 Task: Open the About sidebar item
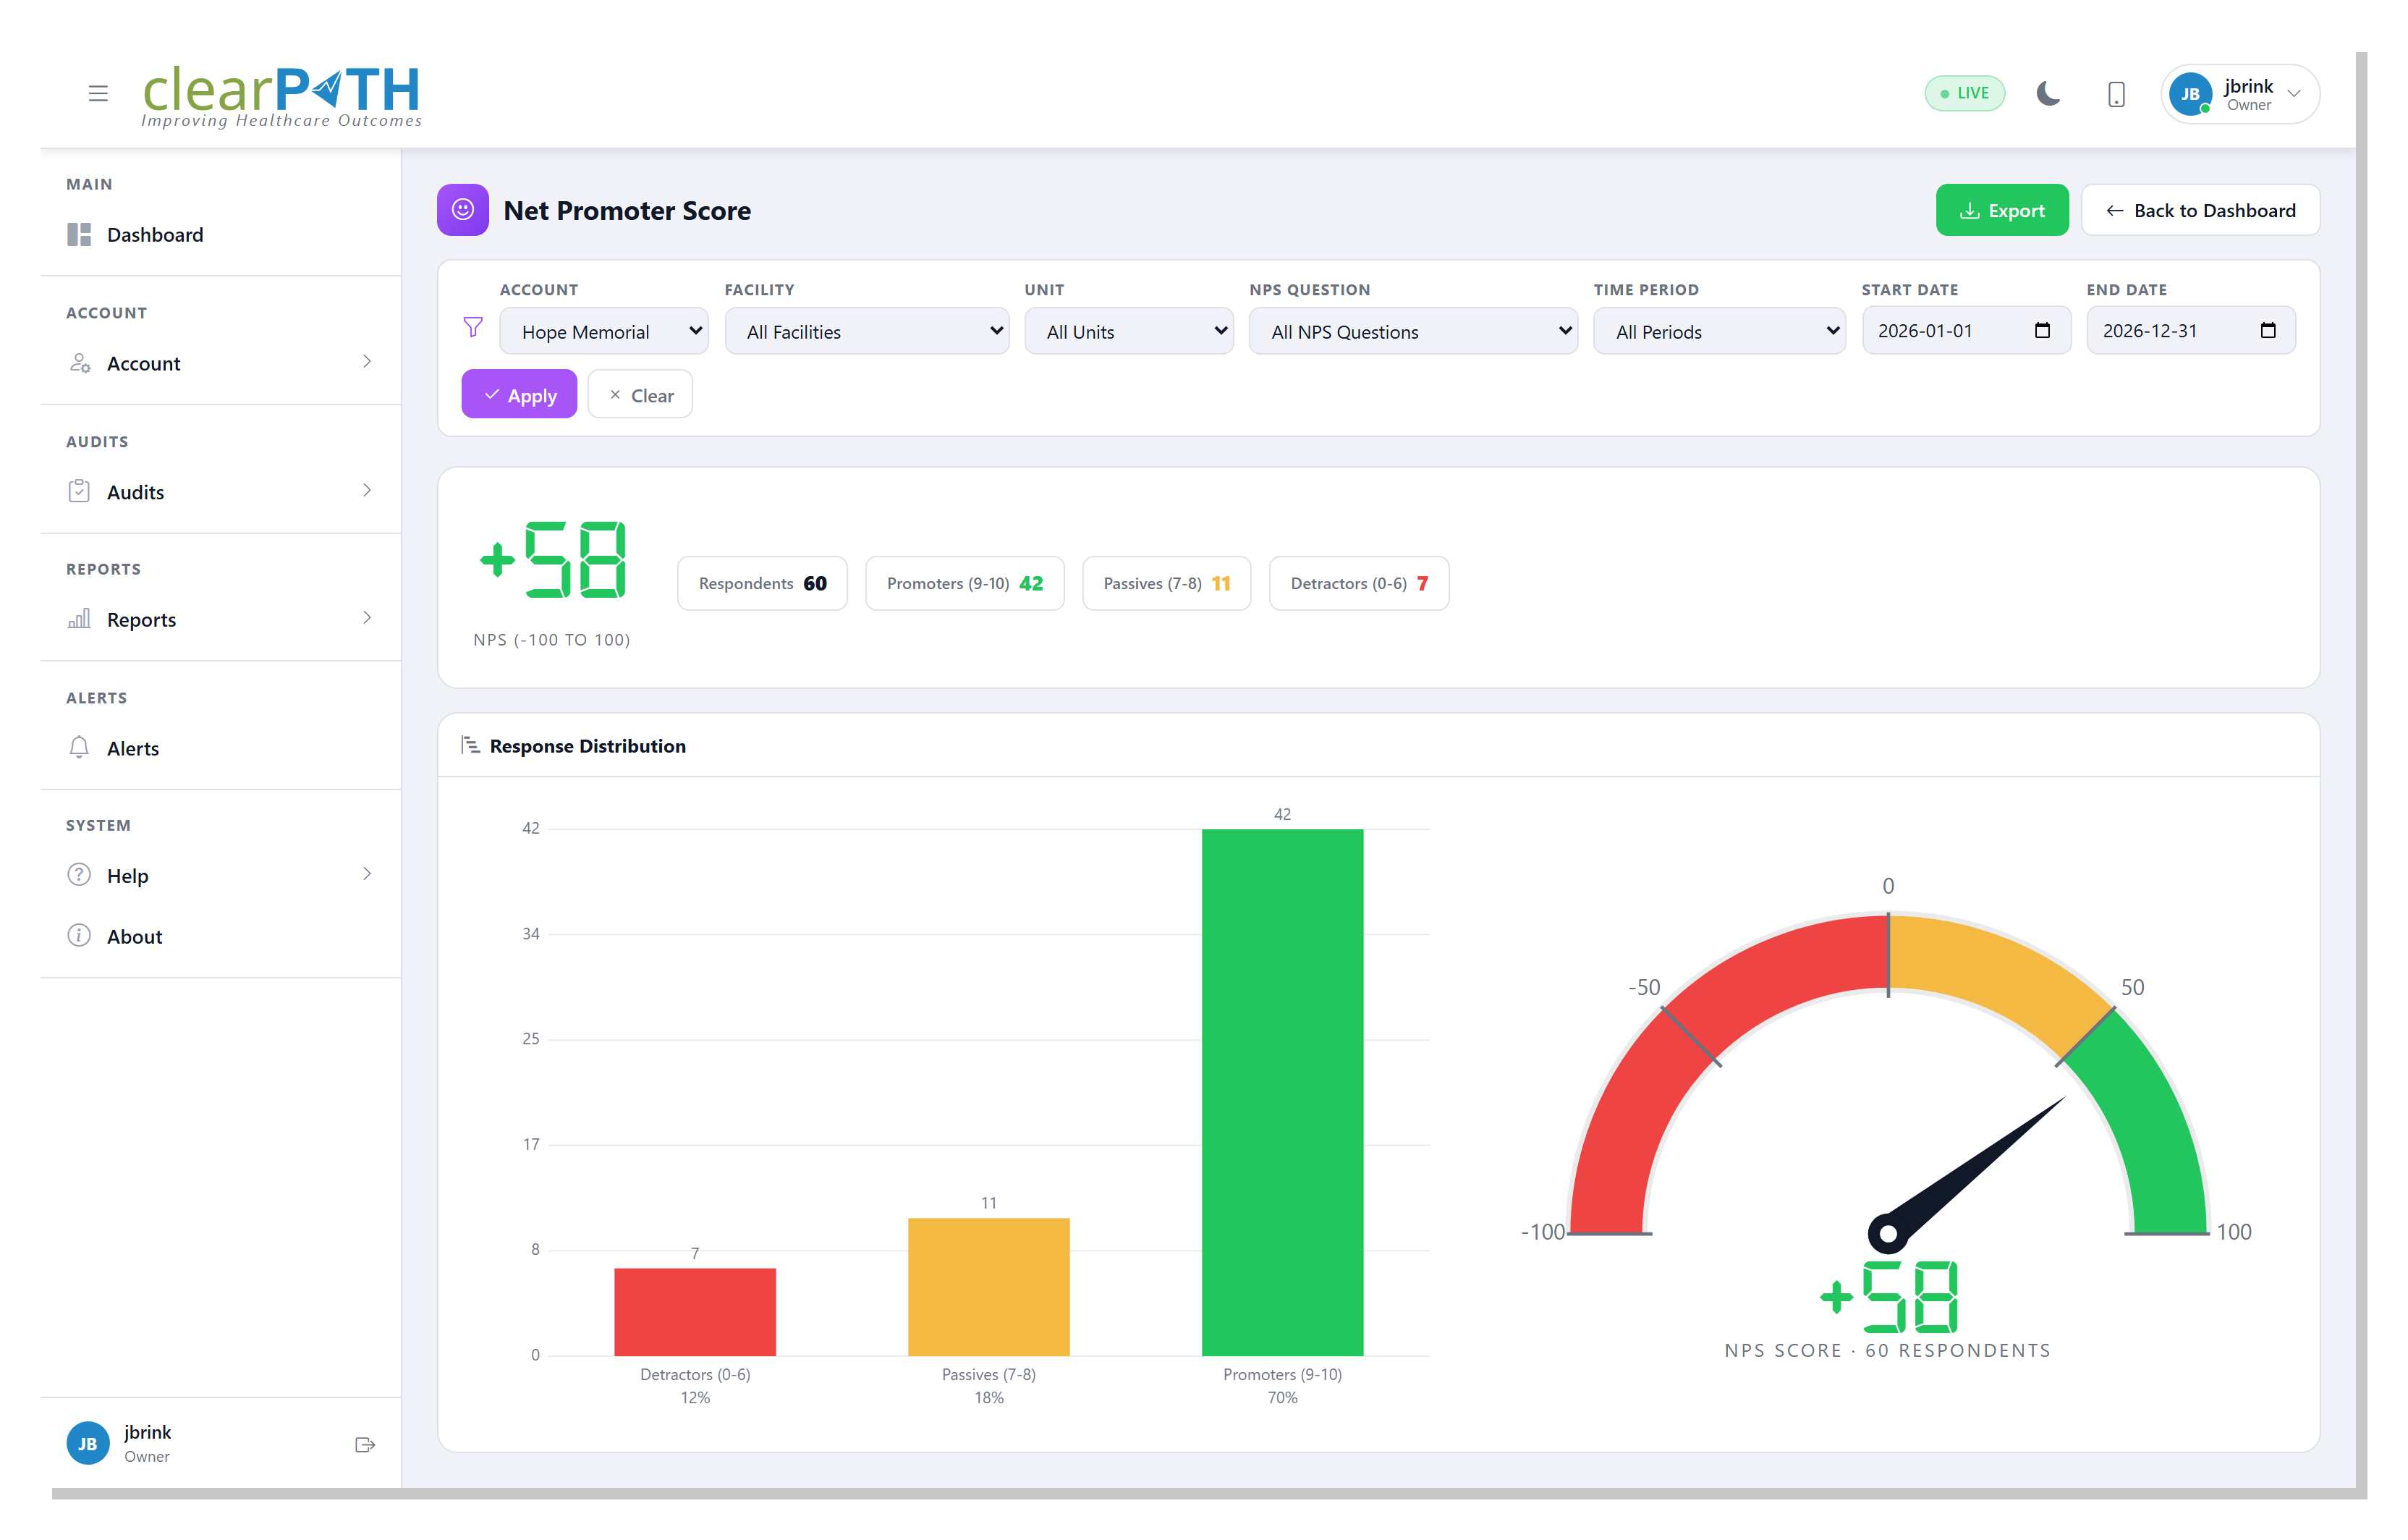coord(220,936)
